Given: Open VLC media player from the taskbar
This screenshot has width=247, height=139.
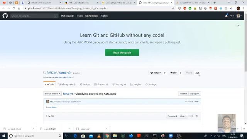Looking at the screenshot, I should (99, 136).
